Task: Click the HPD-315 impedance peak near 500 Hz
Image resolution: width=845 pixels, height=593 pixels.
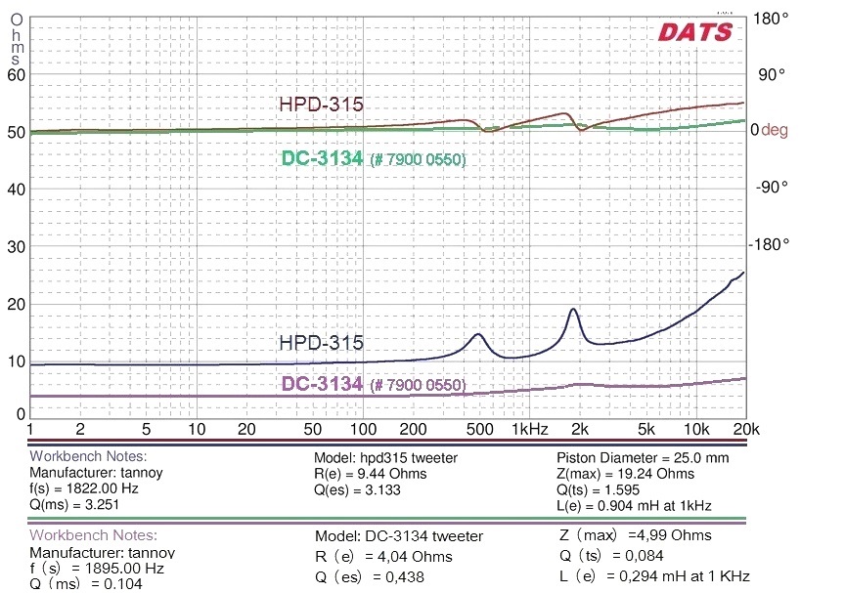Action: pyautogui.click(x=478, y=335)
